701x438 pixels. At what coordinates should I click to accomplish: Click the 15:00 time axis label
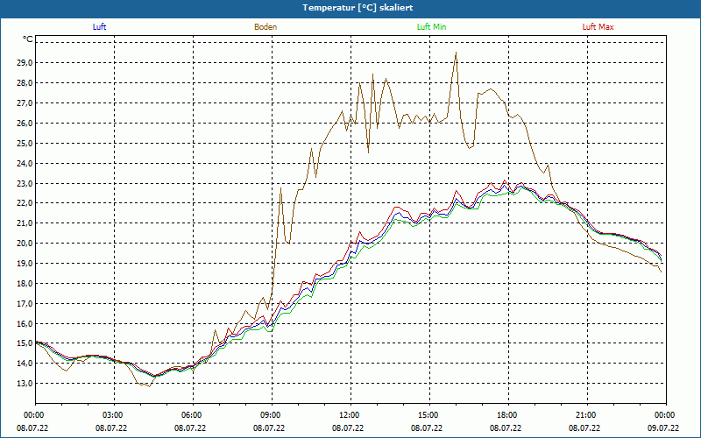[429, 415]
